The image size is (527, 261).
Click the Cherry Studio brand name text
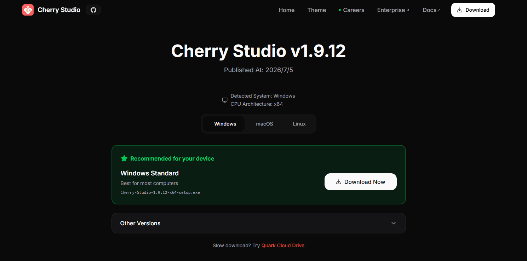point(59,10)
